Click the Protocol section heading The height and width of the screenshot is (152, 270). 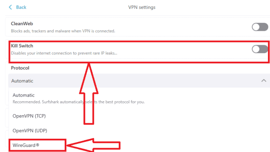[x=20, y=68]
